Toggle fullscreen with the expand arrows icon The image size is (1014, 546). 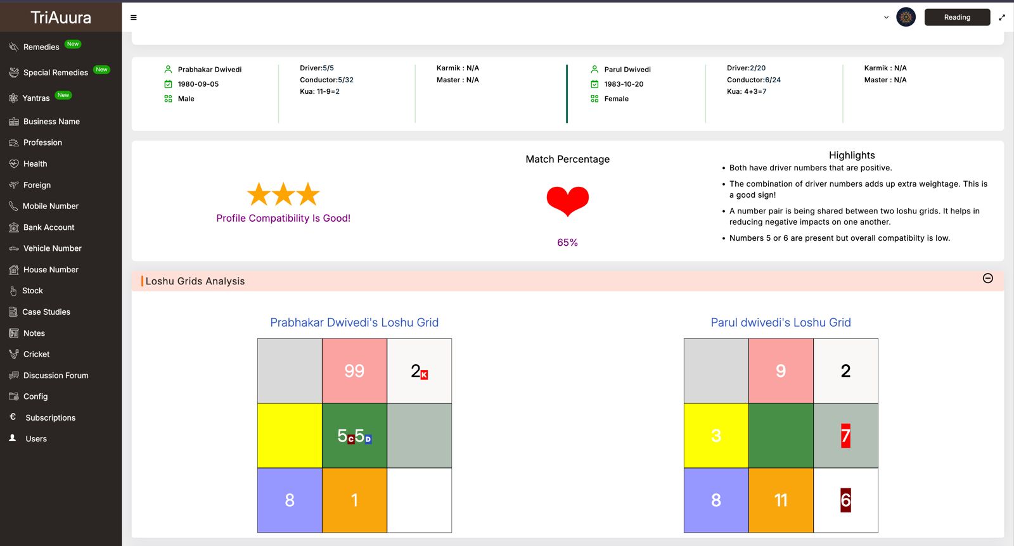pyautogui.click(x=1002, y=18)
